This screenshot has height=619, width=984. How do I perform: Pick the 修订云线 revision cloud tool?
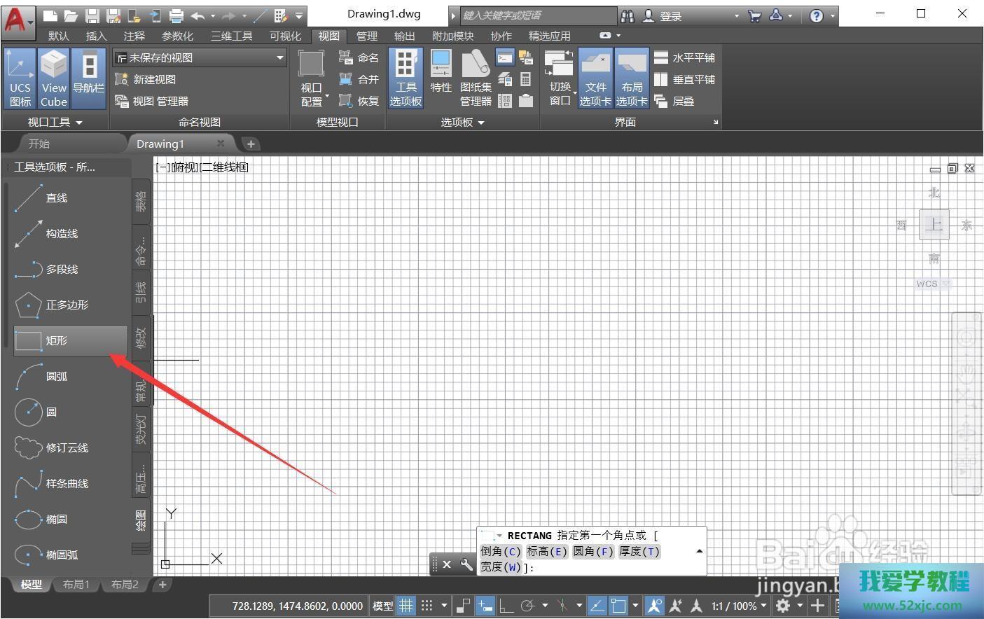67,448
